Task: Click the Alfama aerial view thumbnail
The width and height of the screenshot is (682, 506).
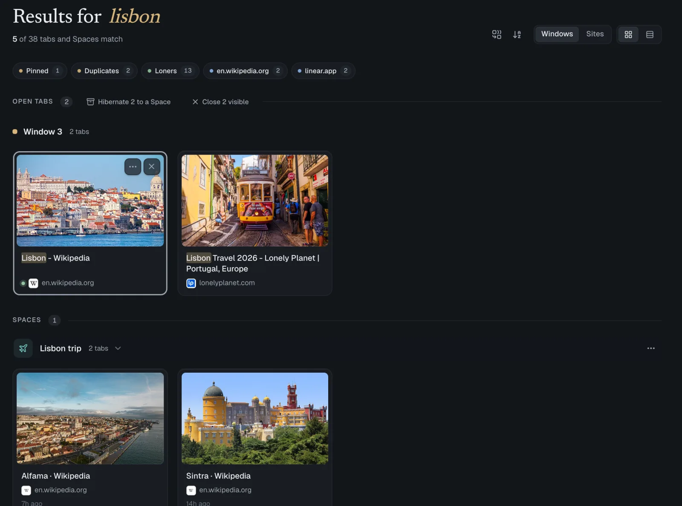Action: pyautogui.click(x=90, y=418)
